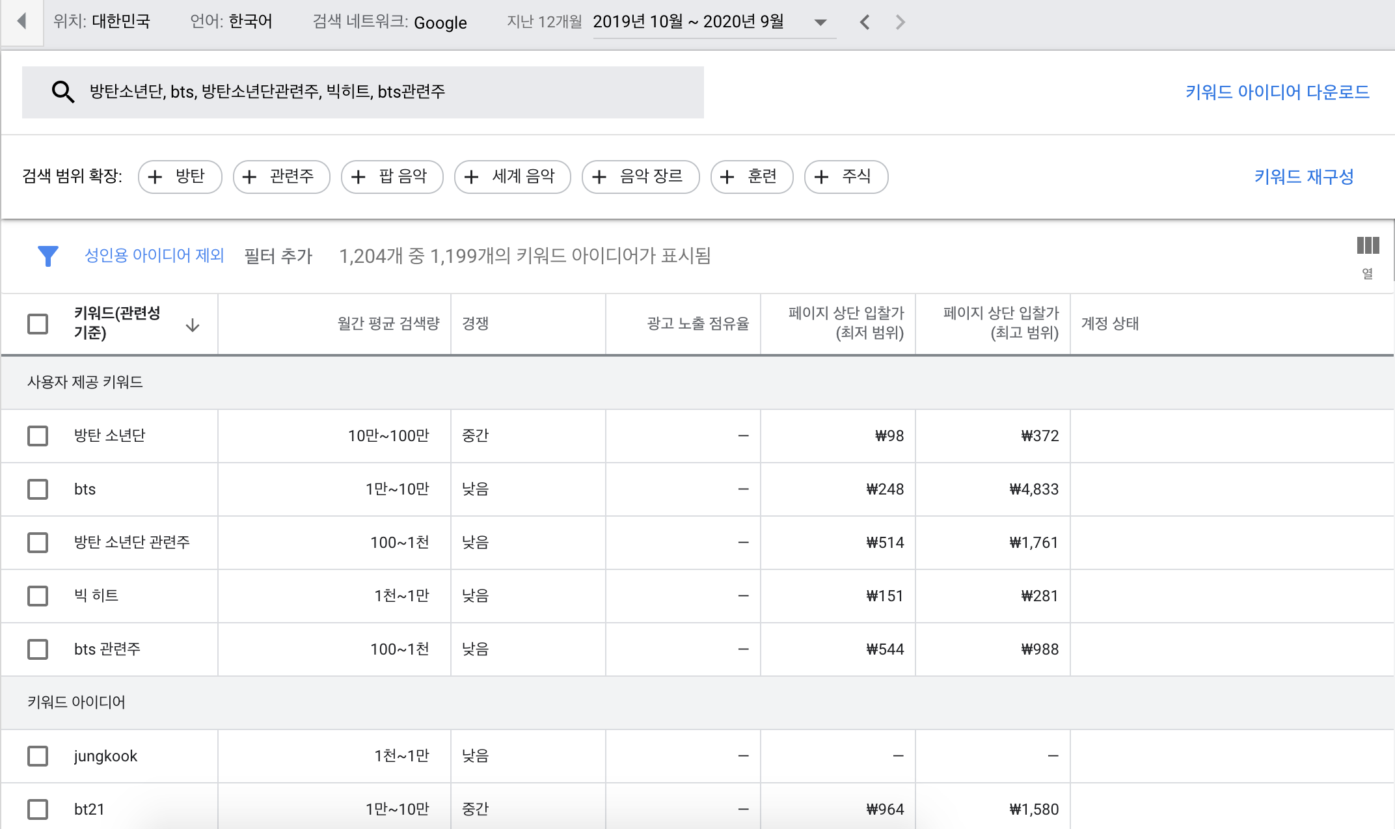1395x829 pixels.
Task: Sort by 경쟁 column header
Action: (475, 323)
